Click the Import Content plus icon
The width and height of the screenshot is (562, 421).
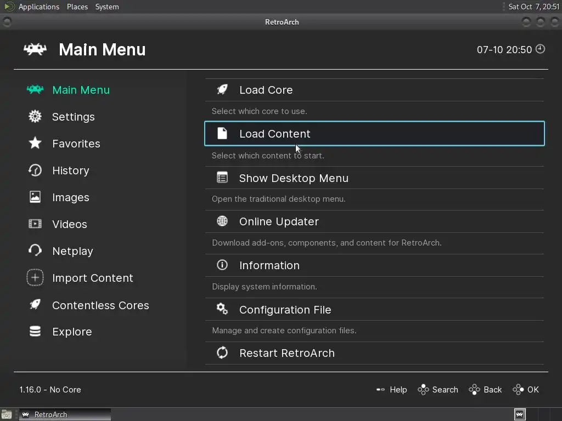point(35,278)
